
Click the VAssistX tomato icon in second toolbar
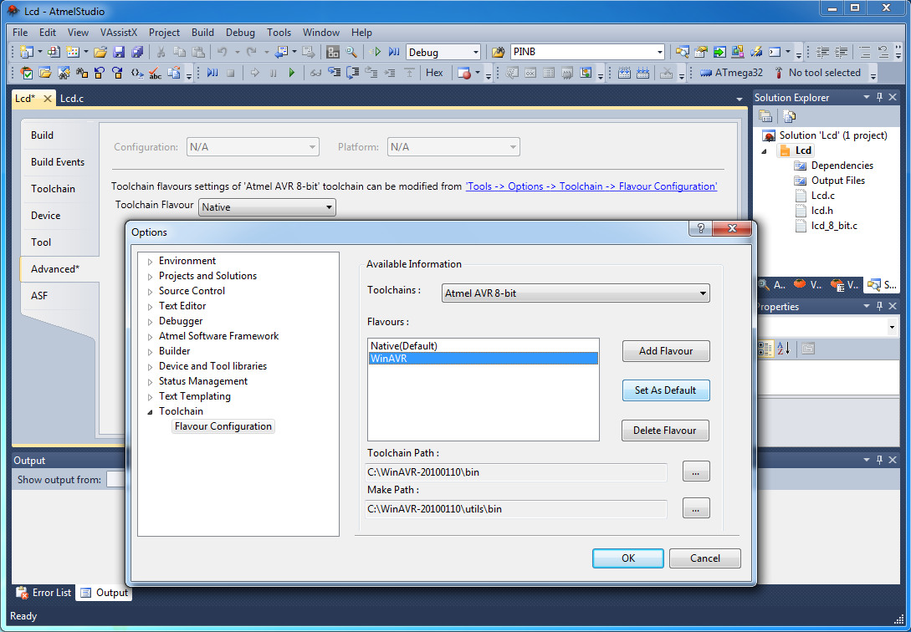coord(27,73)
